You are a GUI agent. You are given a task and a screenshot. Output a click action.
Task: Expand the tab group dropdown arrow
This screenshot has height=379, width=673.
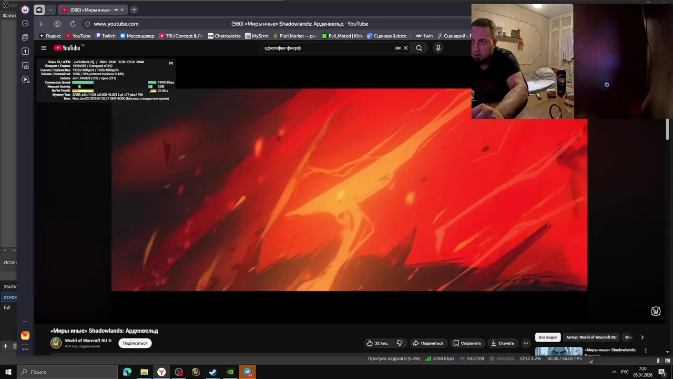tap(50, 9)
